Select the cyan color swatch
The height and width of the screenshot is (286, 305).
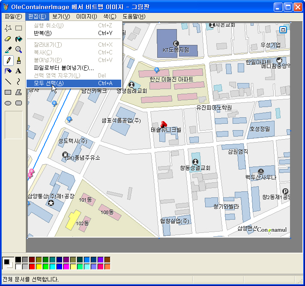point(53,266)
